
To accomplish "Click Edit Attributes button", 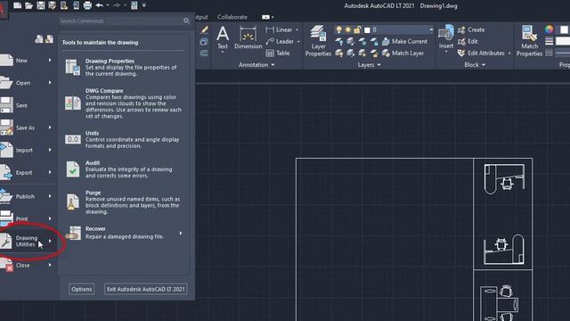I will click(x=481, y=53).
